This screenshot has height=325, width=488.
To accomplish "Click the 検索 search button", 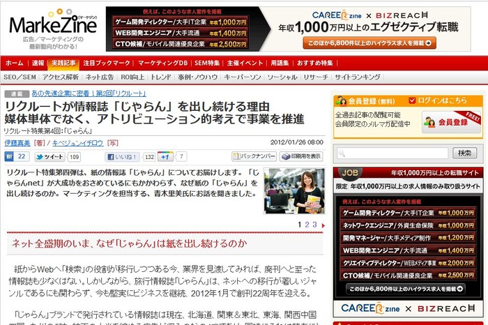I will click(x=464, y=153).
